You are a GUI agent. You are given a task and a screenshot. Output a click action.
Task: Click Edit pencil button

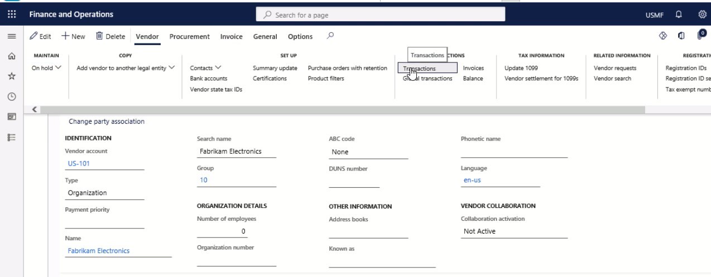pyautogui.click(x=40, y=37)
